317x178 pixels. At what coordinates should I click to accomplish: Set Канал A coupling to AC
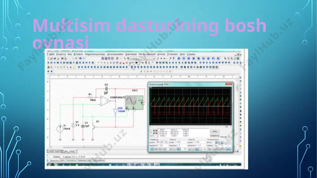click(x=171, y=149)
